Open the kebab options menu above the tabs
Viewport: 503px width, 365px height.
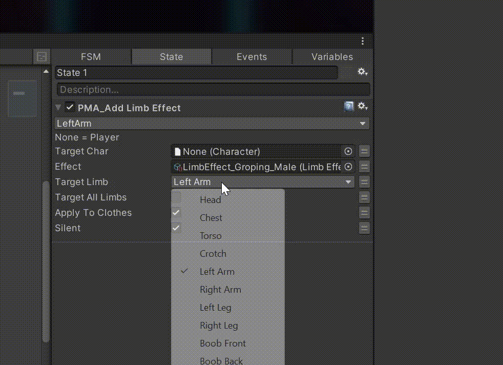tap(363, 41)
